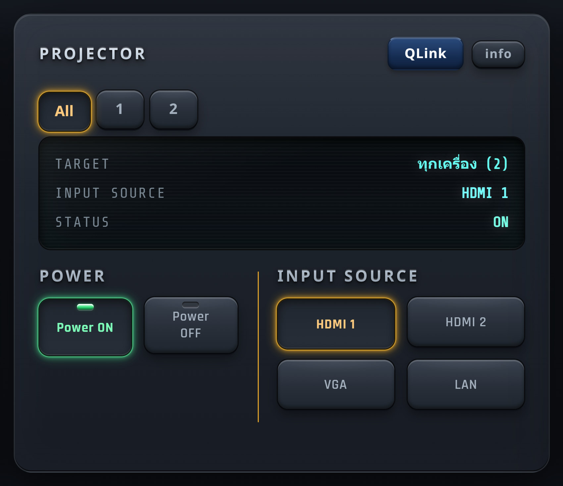Switch to projector 1 tab

pos(120,109)
